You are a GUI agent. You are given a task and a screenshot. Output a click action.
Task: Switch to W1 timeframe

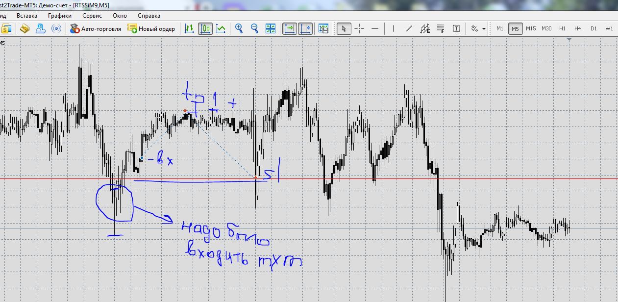pos(609,28)
